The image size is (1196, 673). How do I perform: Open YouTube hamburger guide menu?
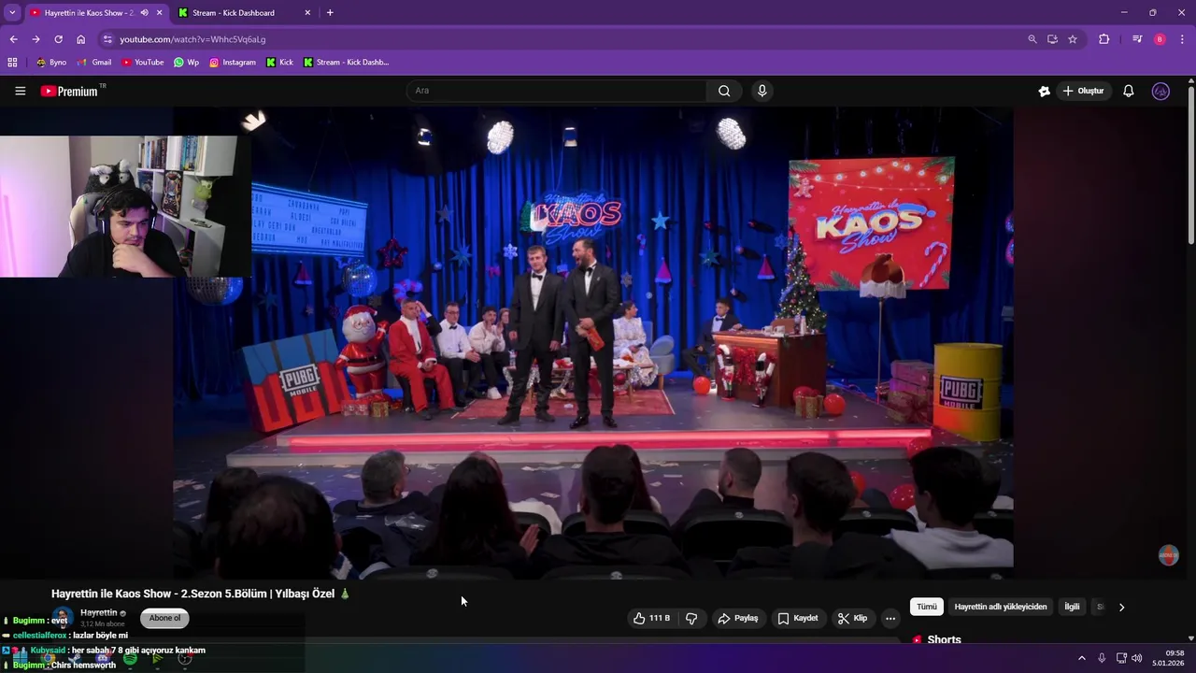(x=20, y=91)
